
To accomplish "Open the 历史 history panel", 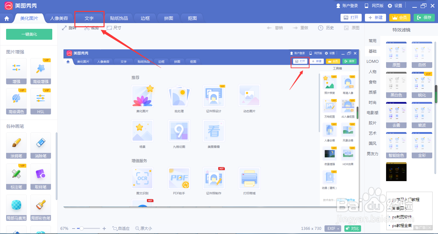I will click(326, 28).
